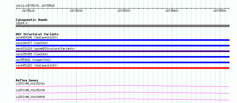Image resolution: width=237 pixels, height=103 pixels.
Task: Click the LUZP2|NM_001009909 transcript label
Action: 30,97
